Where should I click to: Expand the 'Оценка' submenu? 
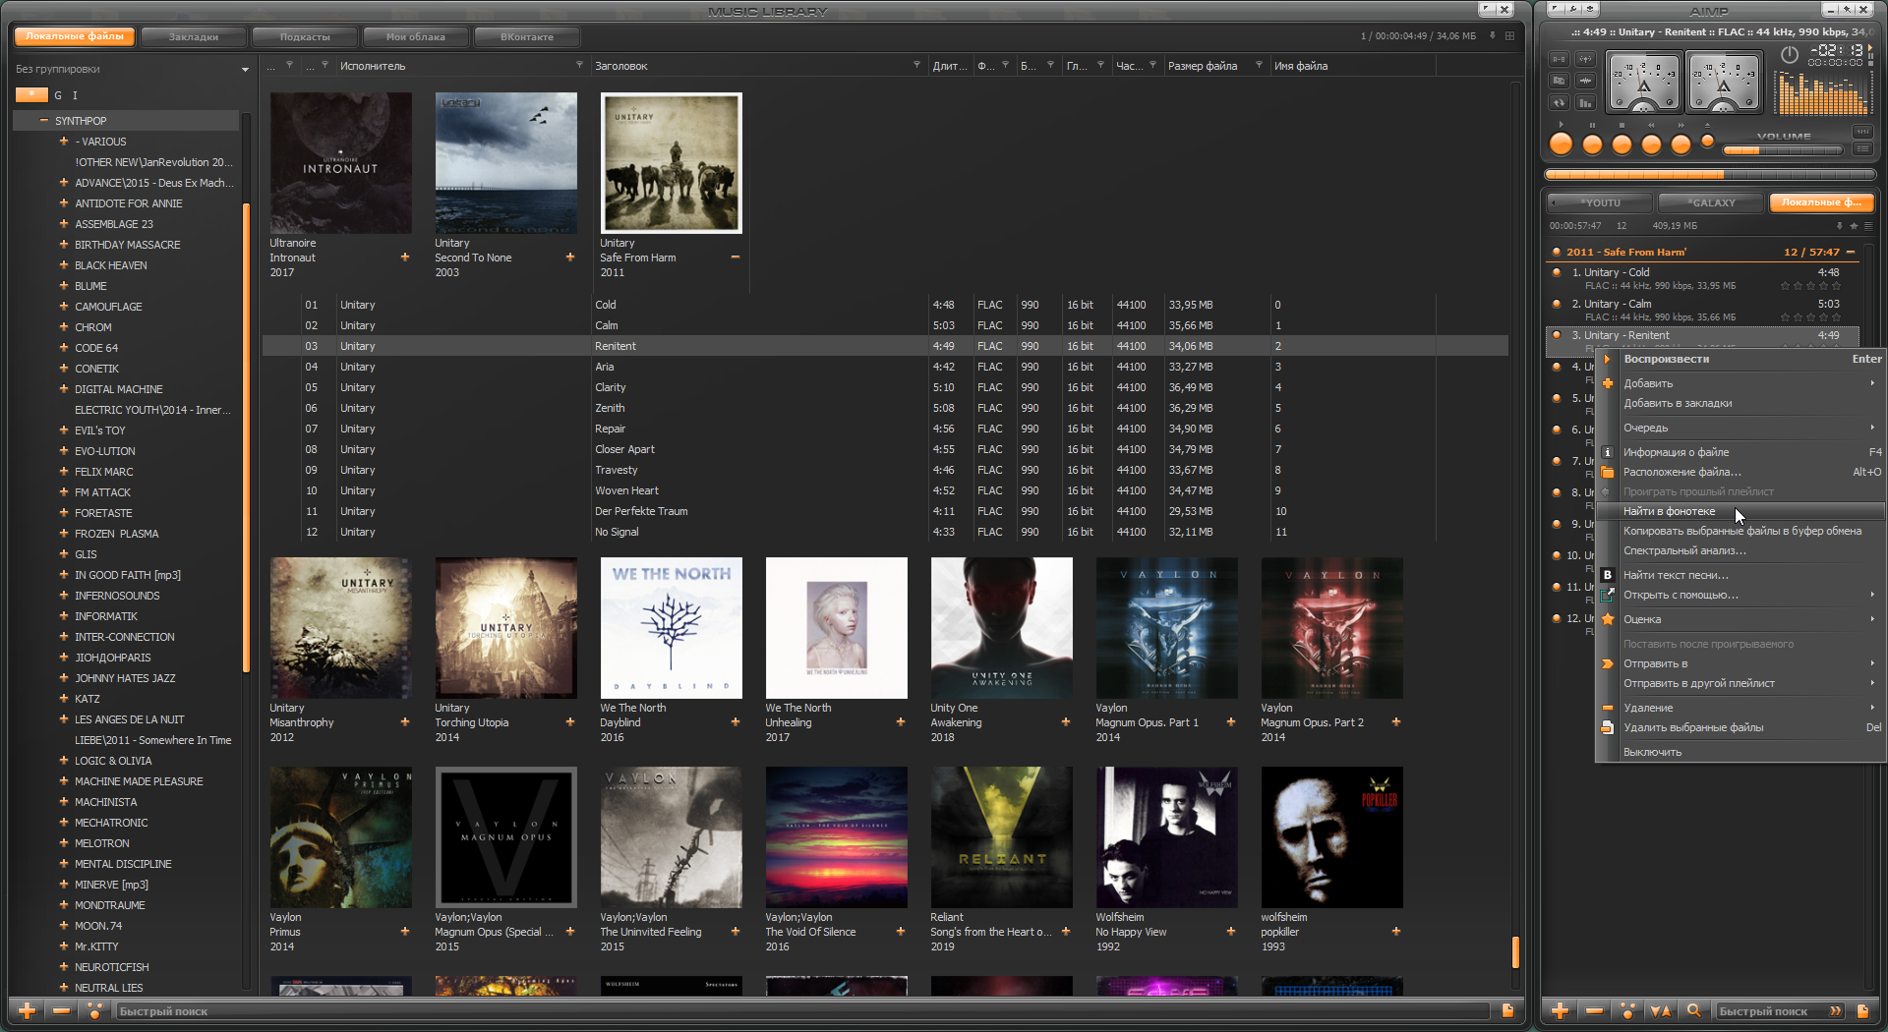coord(1740,619)
